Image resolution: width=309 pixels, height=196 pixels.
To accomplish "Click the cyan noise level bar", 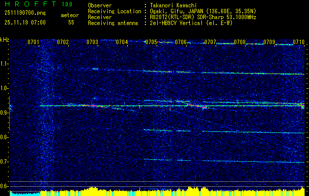I will pyautogui.click(x=25, y=194).
